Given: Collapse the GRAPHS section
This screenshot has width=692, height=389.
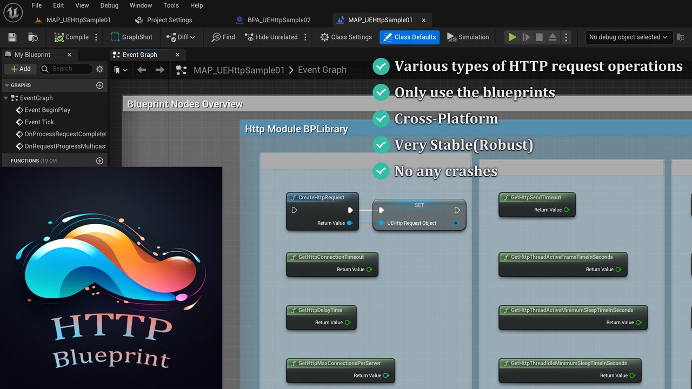Looking at the screenshot, I should 6,85.
